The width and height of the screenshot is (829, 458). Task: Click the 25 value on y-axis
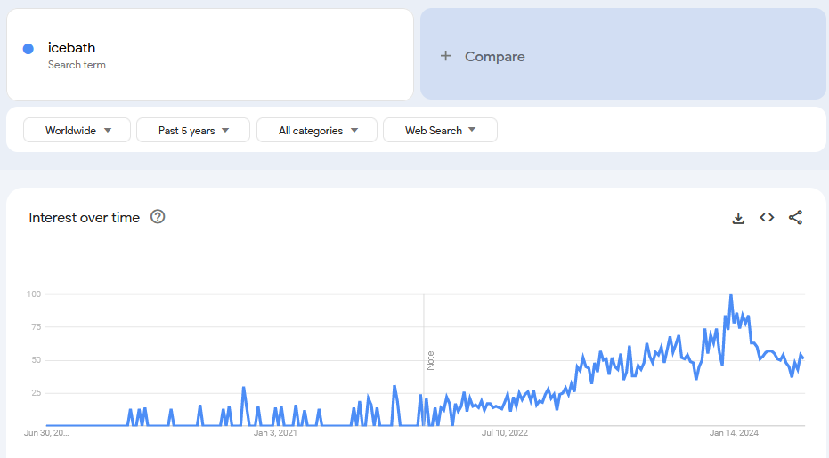pyautogui.click(x=36, y=392)
